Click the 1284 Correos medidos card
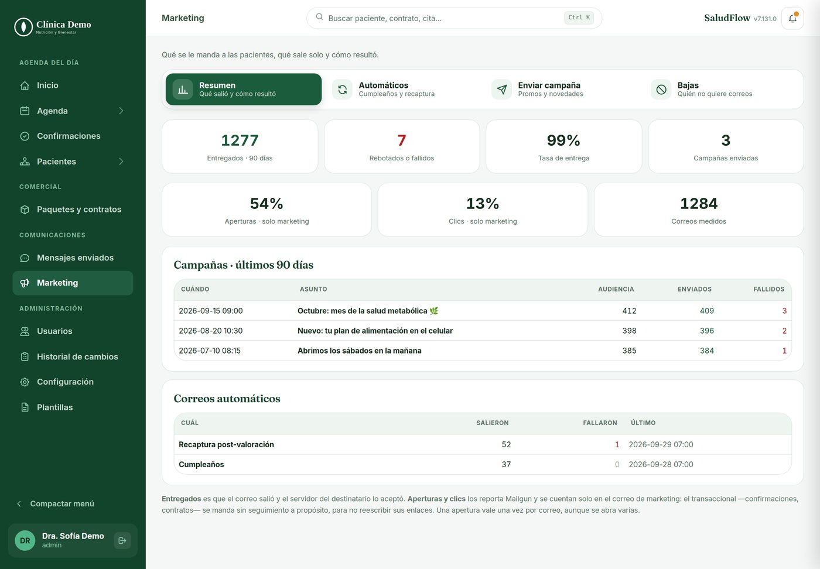Viewport: 820px width, 569px height. [699, 210]
